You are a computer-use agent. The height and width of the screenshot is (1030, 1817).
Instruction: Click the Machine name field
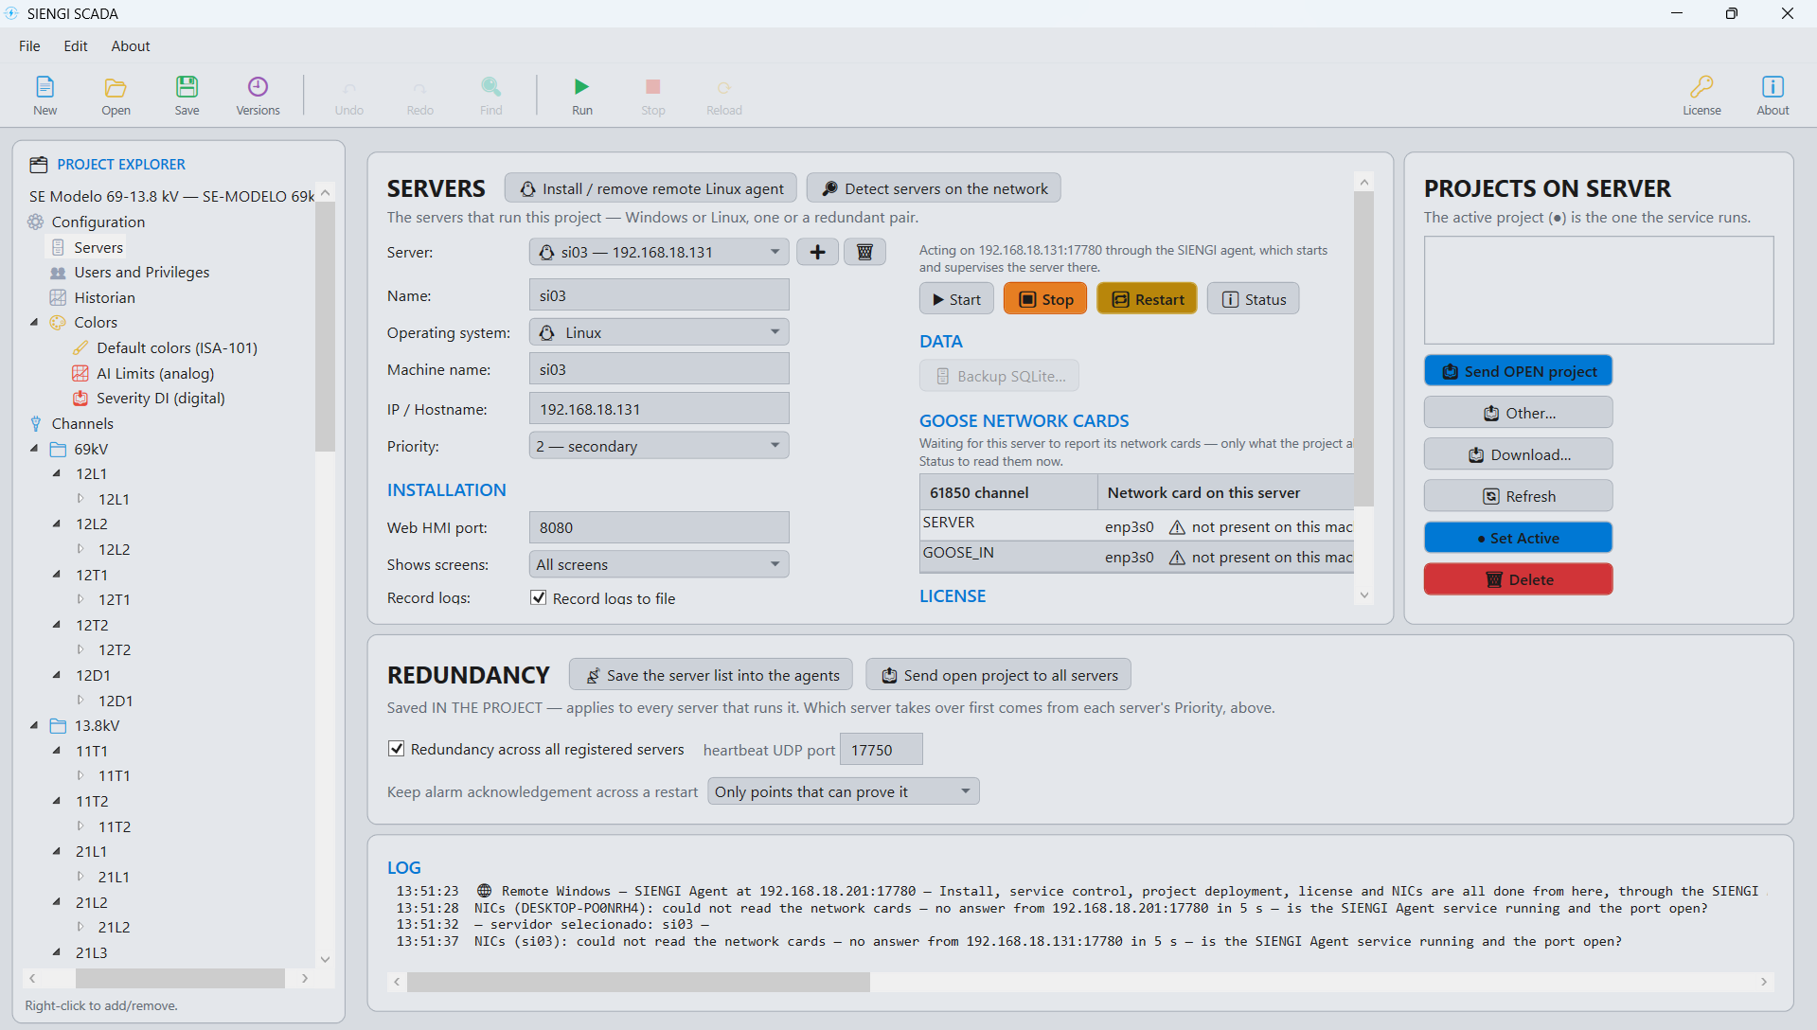pyautogui.click(x=659, y=368)
